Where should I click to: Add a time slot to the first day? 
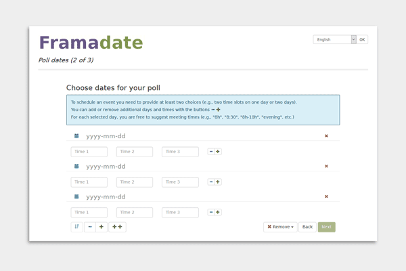[x=218, y=152]
